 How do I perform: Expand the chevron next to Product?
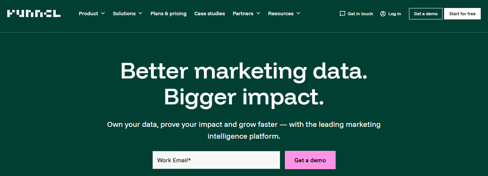[103, 13]
